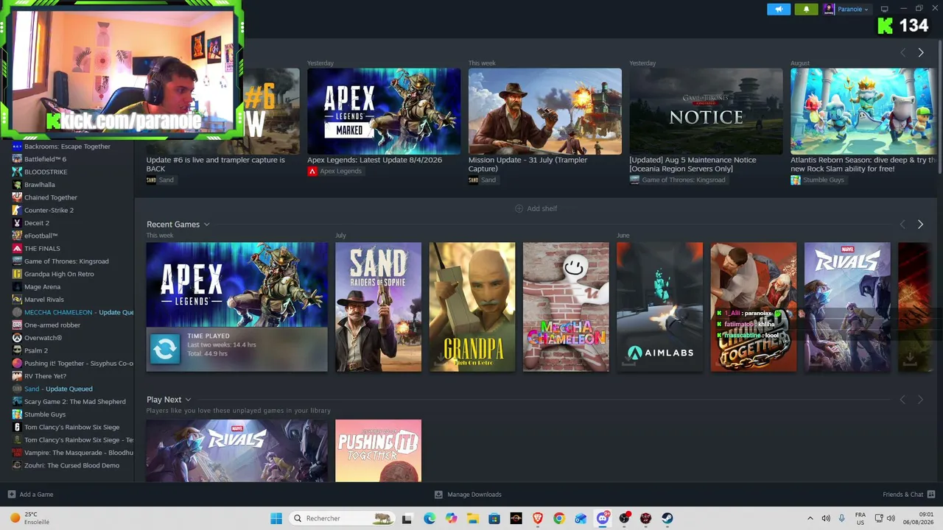Select Mage Arena in library list
The width and height of the screenshot is (943, 530).
point(42,286)
